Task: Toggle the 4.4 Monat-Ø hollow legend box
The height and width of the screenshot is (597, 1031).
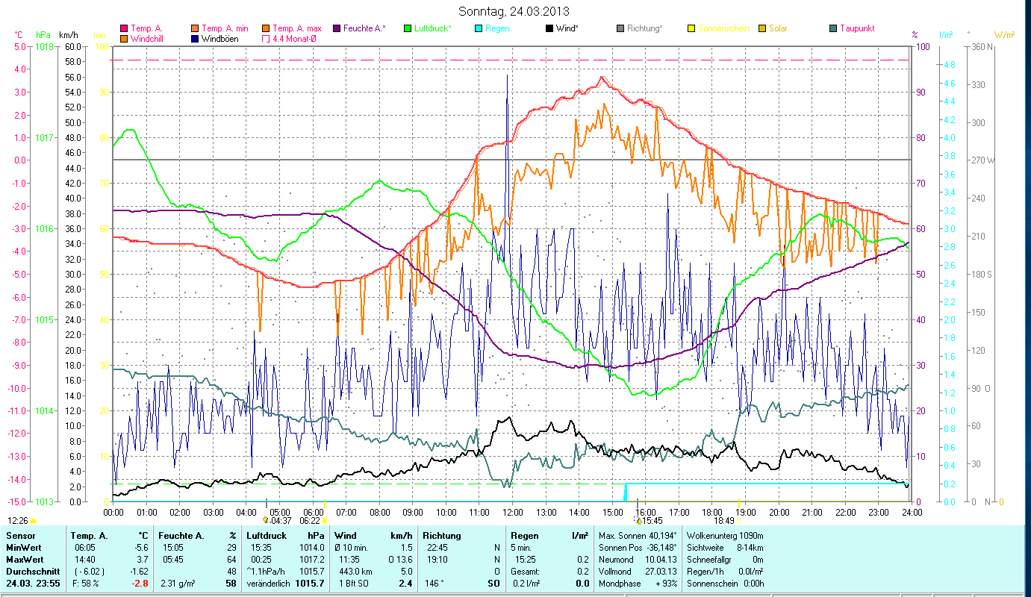Action: [x=267, y=38]
